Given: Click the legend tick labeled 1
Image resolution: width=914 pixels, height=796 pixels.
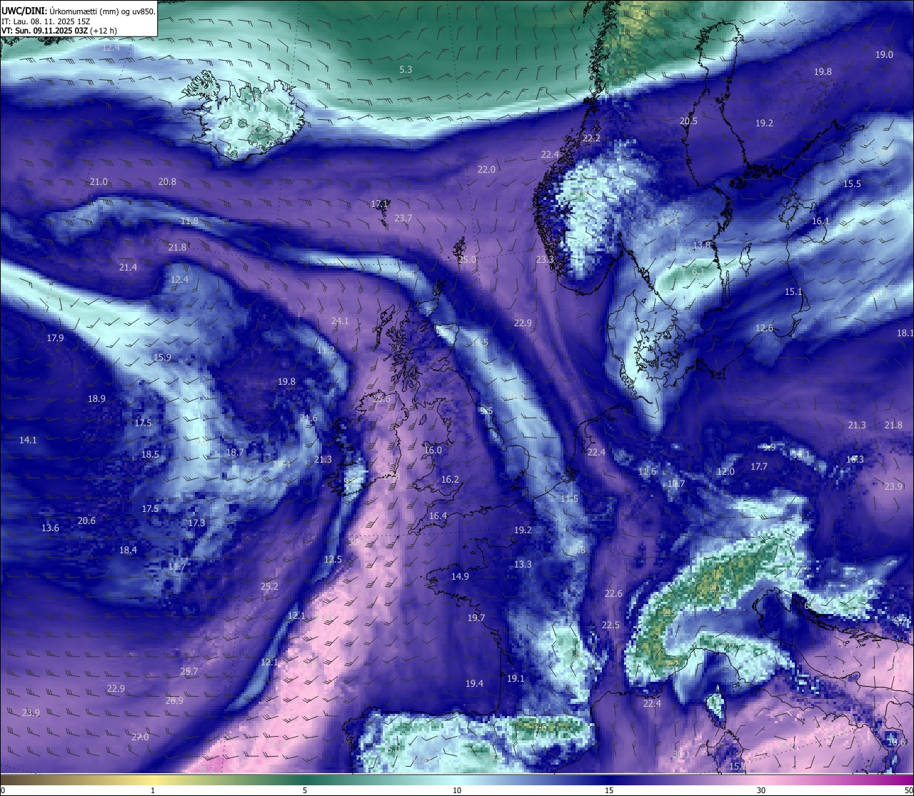Looking at the screenshot, I should pyautogui.click(x=153, y=790).
